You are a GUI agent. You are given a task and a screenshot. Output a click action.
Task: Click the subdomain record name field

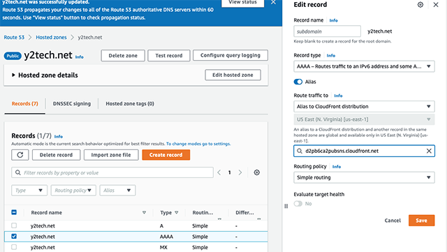click(x=327, y=31)
